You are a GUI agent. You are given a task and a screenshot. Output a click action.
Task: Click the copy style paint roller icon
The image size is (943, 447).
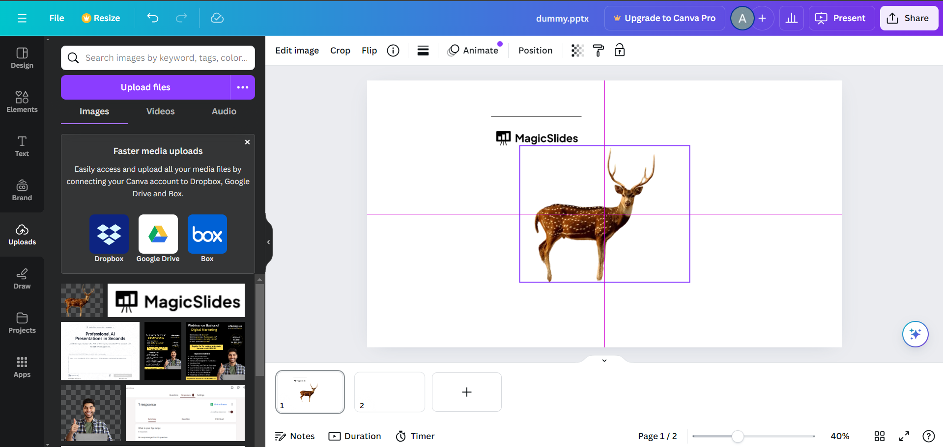tap(598, 51)
